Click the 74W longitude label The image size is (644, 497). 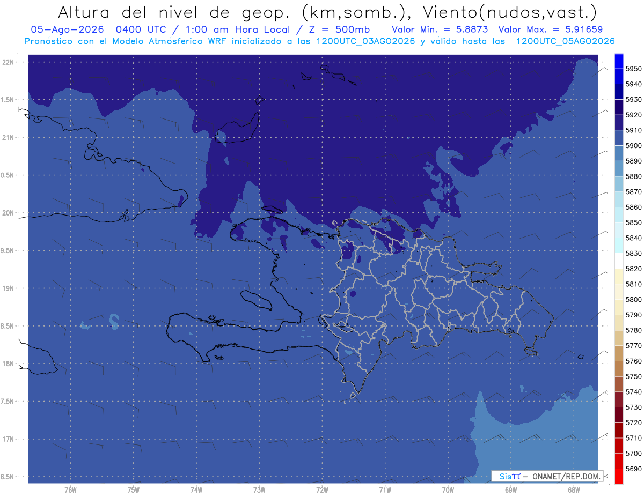pyautogui.click(x=196, y=489)
